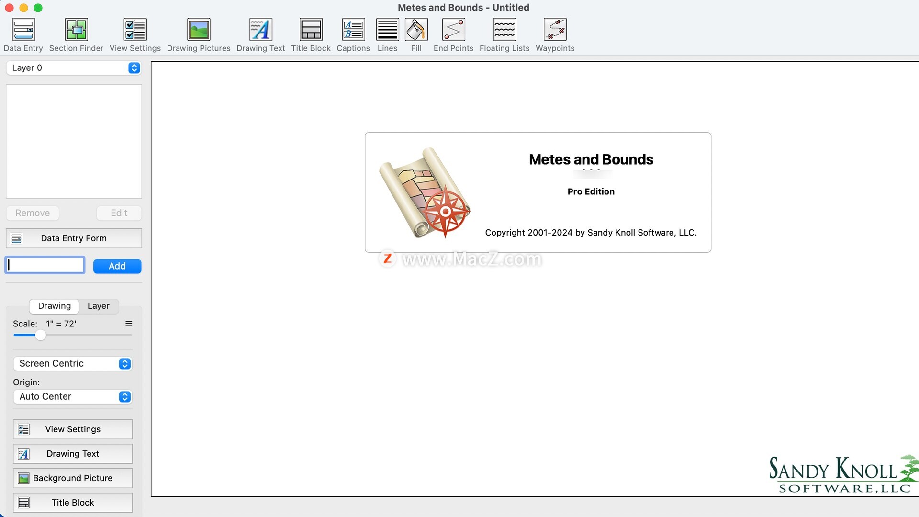Focus the call entry text field

click(45, 265)
